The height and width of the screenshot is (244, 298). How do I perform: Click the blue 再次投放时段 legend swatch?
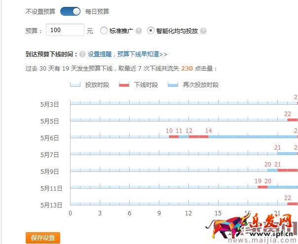[x=173, y=84]
